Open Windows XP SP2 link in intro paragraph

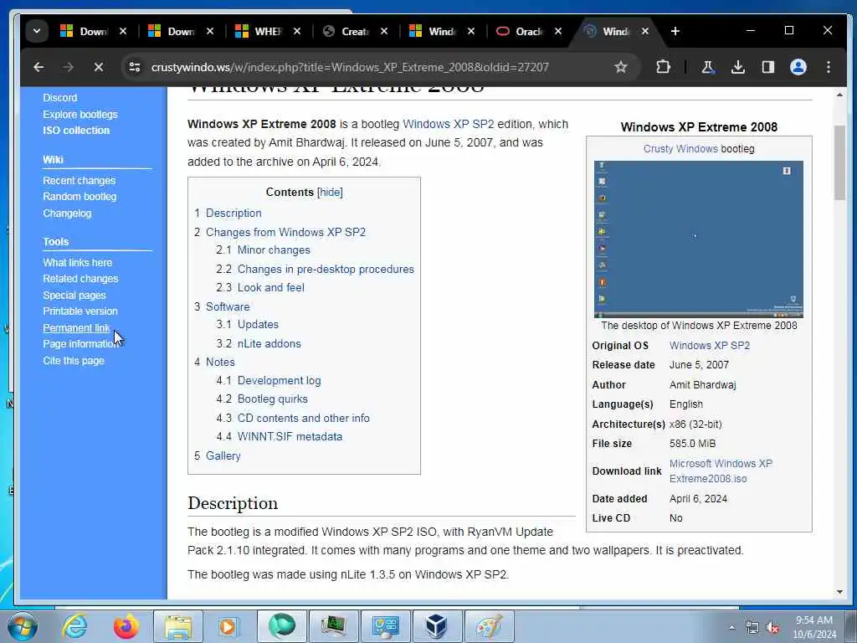click(449, 124)
